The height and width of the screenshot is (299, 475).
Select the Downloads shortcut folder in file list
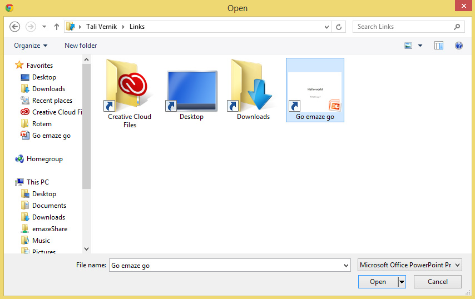tap(253, 90)
